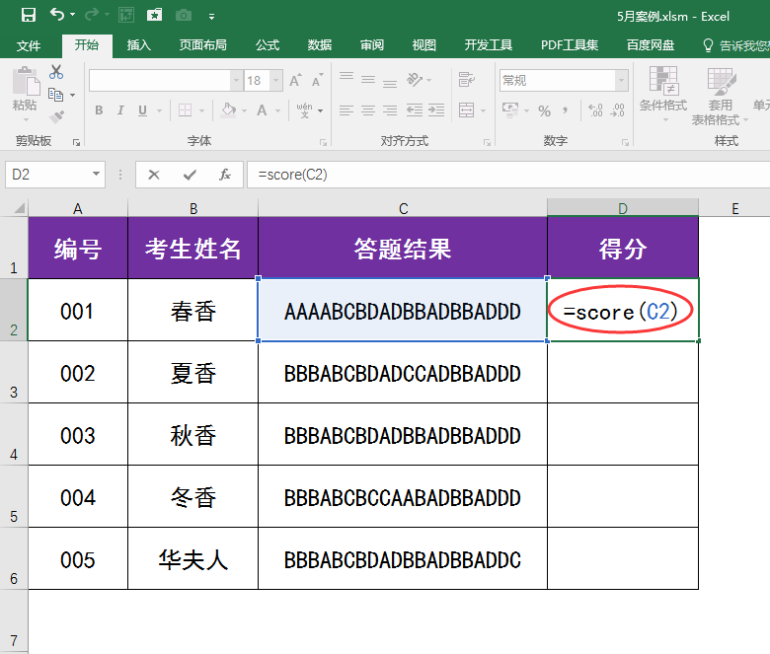Click the Align Left icon
770x654 pixels.
click(346, 110)
